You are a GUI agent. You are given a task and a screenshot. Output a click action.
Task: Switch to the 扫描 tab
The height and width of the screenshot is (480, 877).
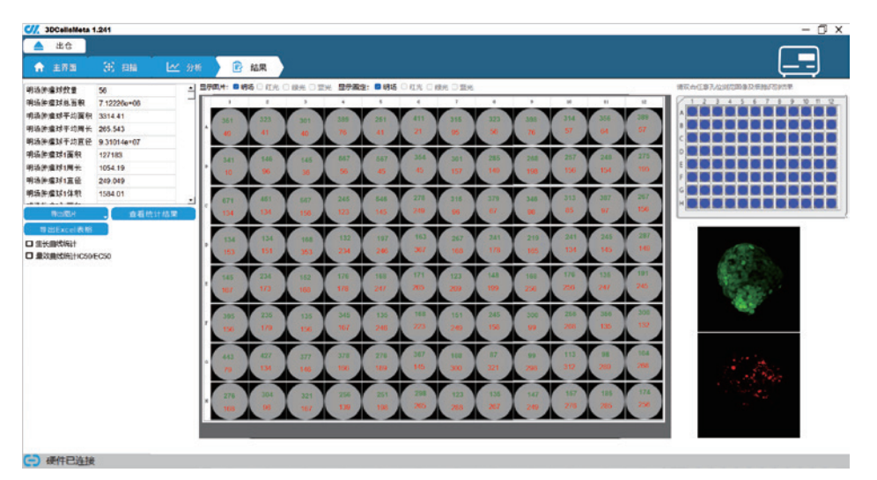click(119, 67)
